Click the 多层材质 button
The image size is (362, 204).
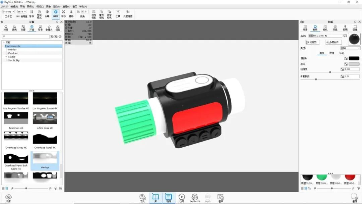tap(334, 42)
